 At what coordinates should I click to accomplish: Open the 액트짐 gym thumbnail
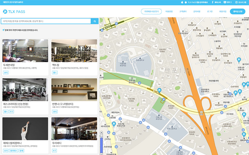tap(74, 50)
